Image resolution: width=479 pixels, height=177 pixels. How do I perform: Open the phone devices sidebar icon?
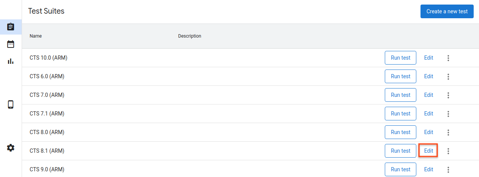[x=11, y=104]
